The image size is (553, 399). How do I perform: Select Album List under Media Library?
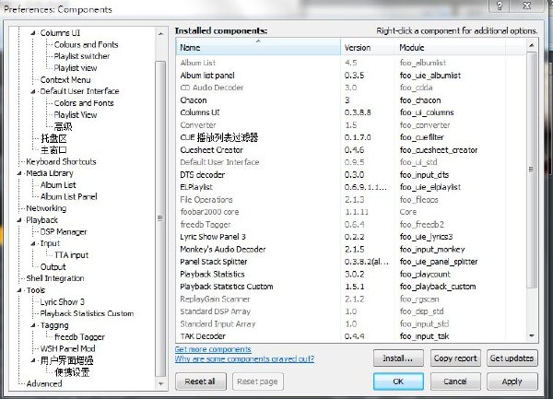[x=58, y=185]
